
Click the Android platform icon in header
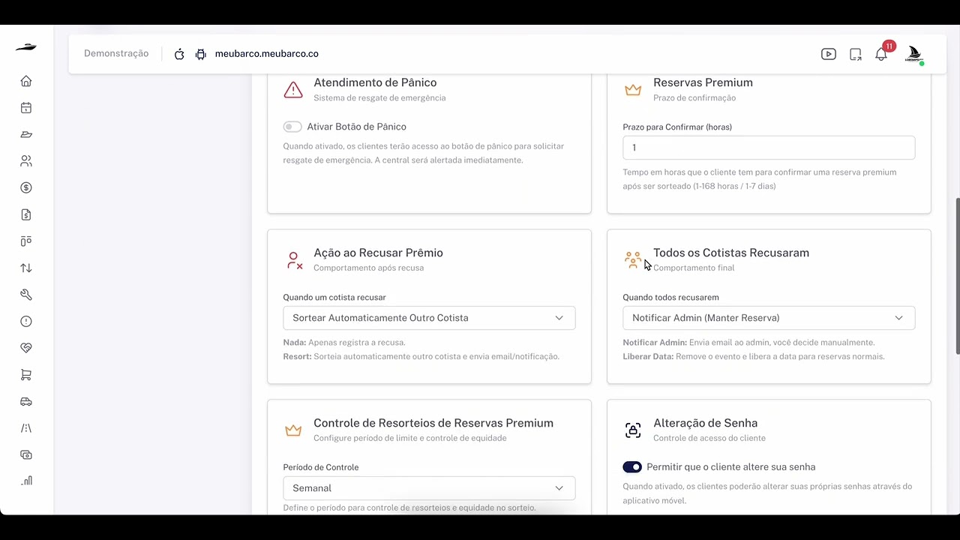tap(200, 54)
